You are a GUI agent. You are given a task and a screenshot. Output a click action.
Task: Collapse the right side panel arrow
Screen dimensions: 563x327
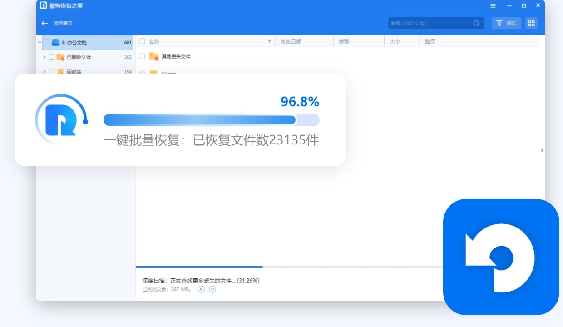542,150
